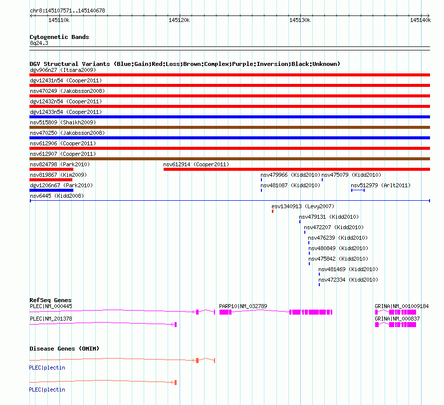Open the nsv479966 (Kidd2010) variant label

(290, 175)
